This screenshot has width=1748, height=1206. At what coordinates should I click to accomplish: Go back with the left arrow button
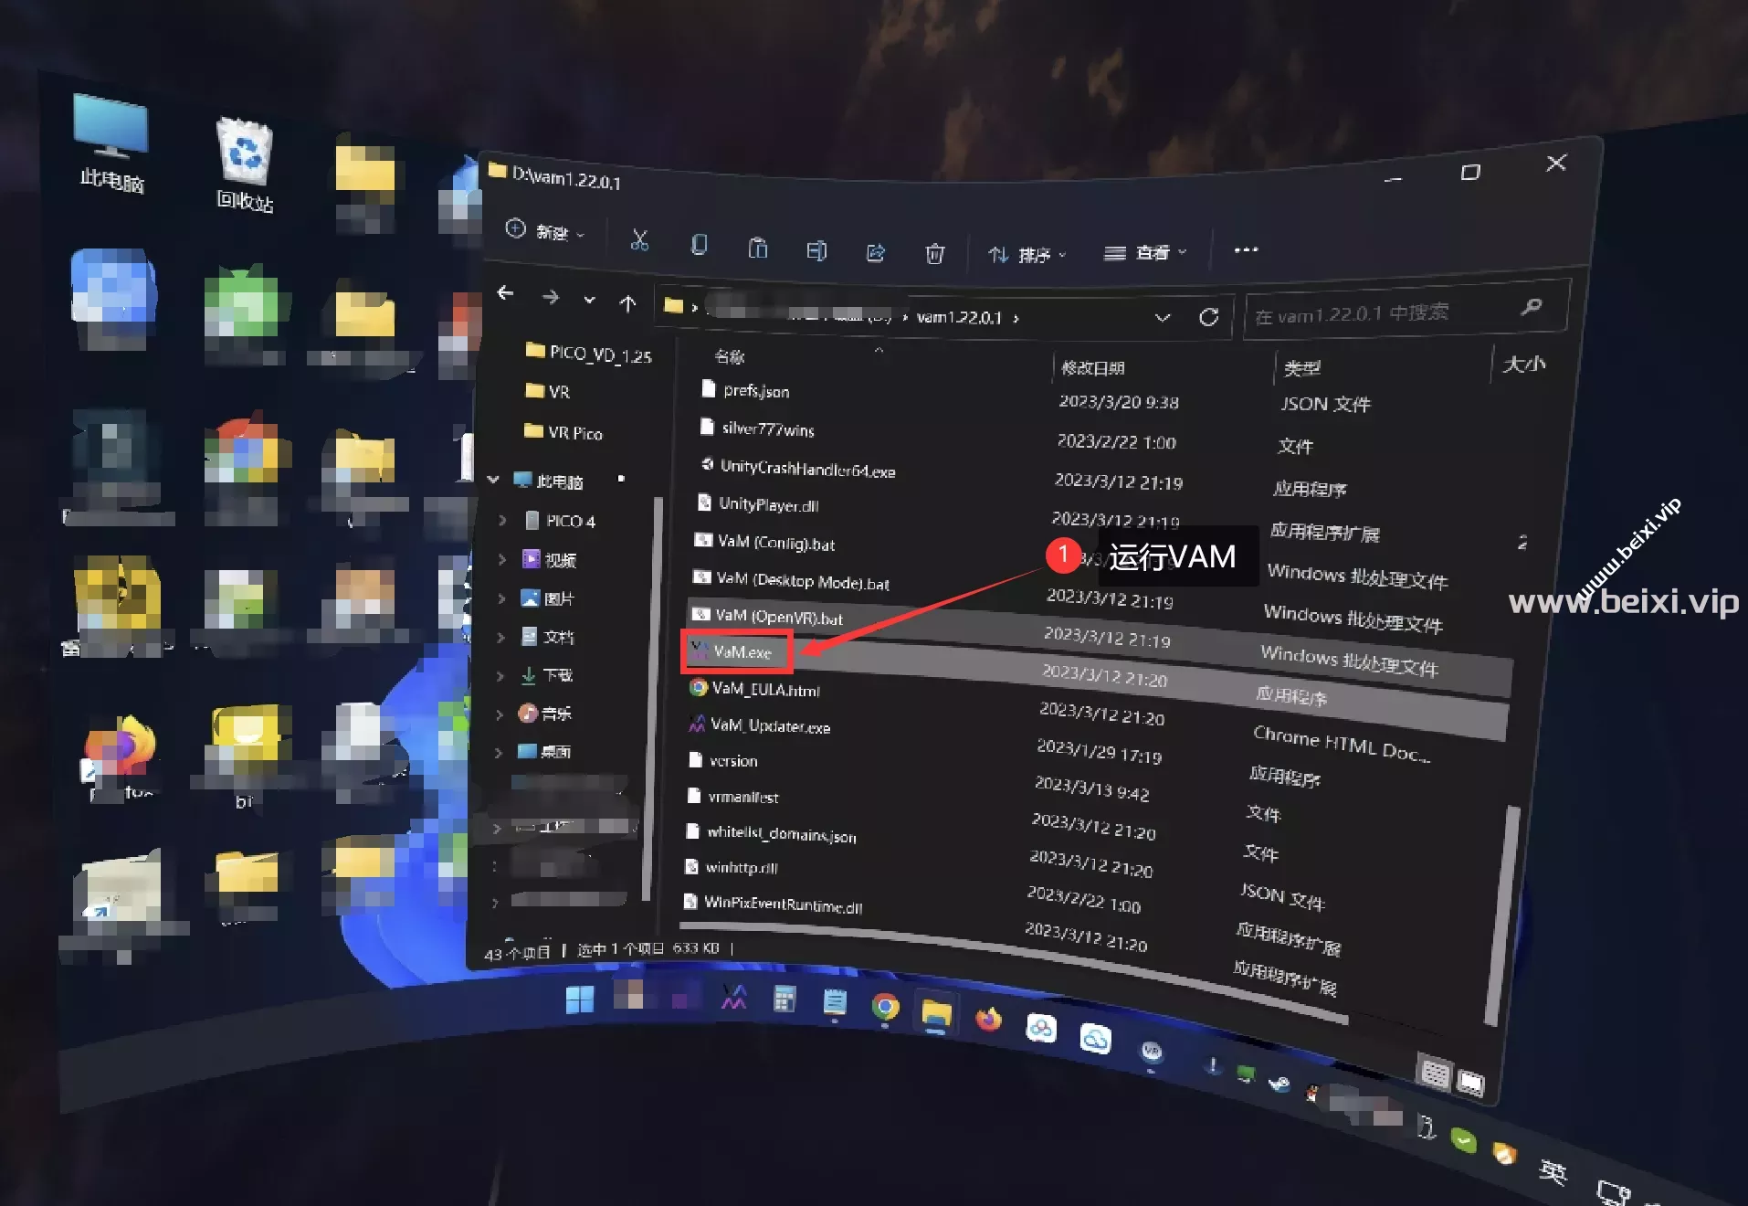(x=505, y=293)
